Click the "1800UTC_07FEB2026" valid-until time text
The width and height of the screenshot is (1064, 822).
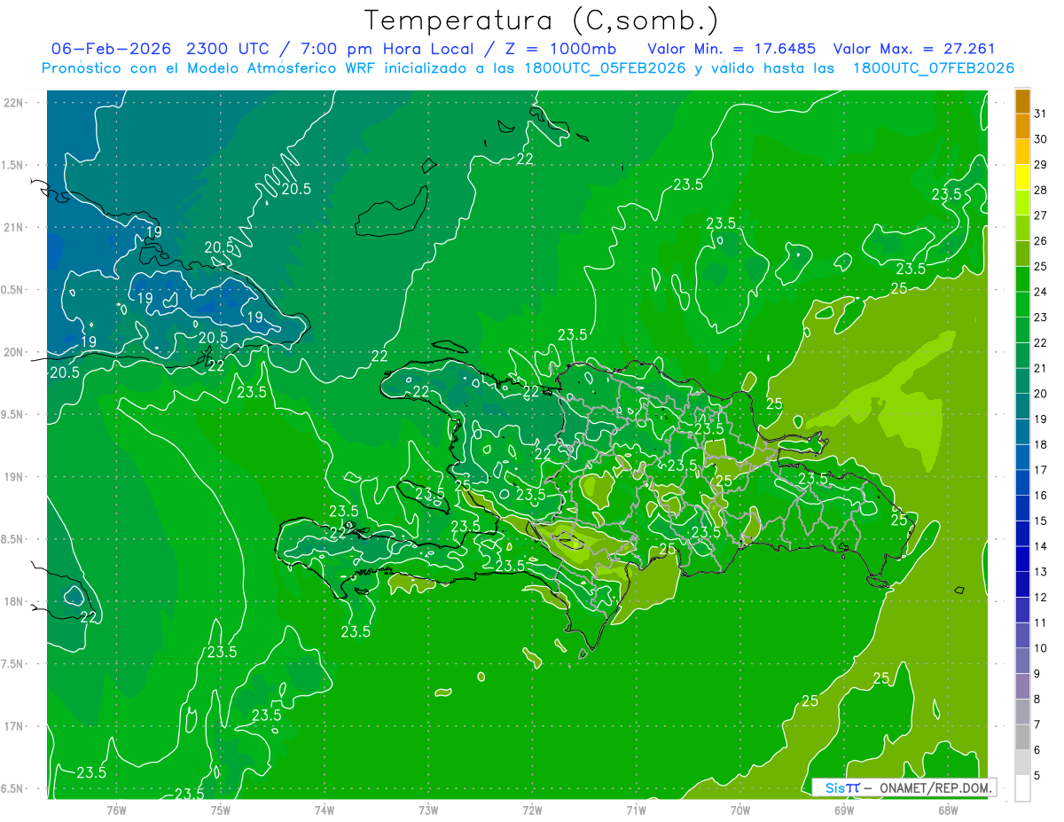(933, 68)
